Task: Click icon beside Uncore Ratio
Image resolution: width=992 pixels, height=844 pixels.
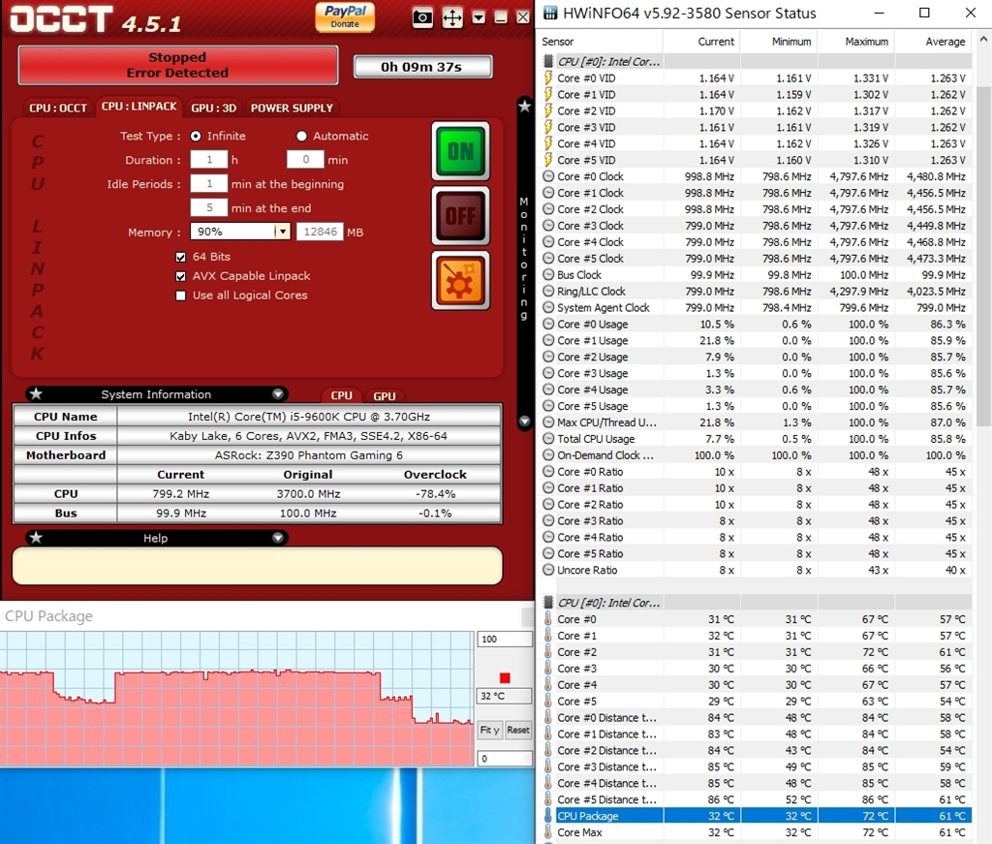Action: coord(548,570)
